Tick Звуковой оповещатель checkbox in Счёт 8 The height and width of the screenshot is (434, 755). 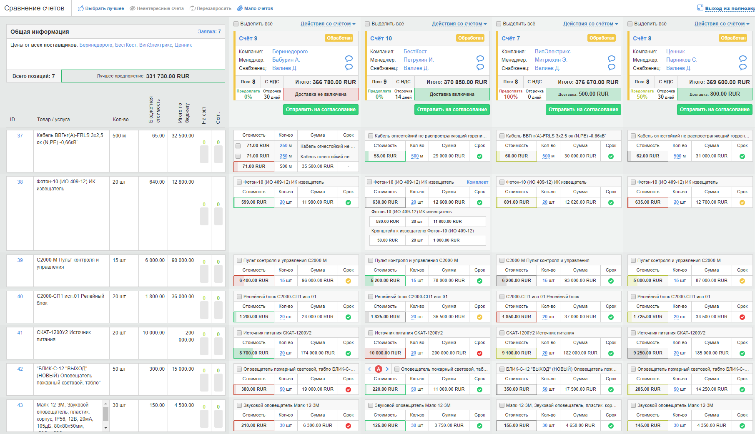tap(633, 405)
